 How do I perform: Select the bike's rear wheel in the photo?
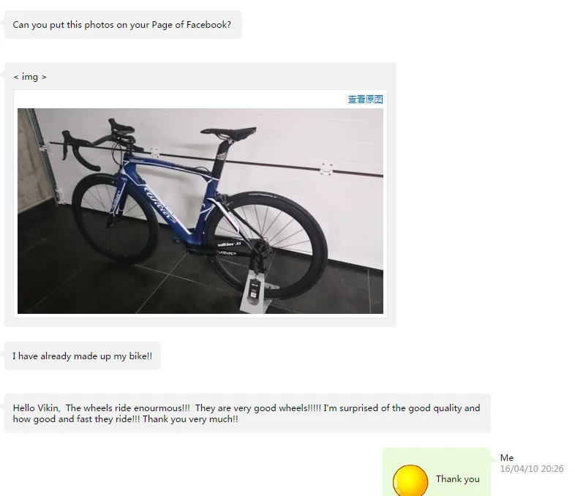(x=266, y=245)
